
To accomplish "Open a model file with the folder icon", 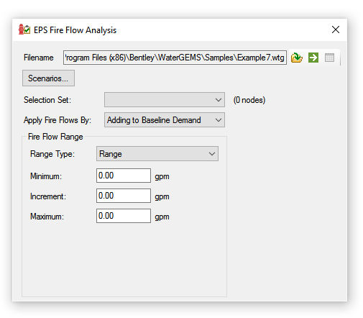I will coord(297,58).
